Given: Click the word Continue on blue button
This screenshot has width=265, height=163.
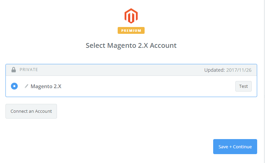Looking at the screenshot, I should coord(242,147).
